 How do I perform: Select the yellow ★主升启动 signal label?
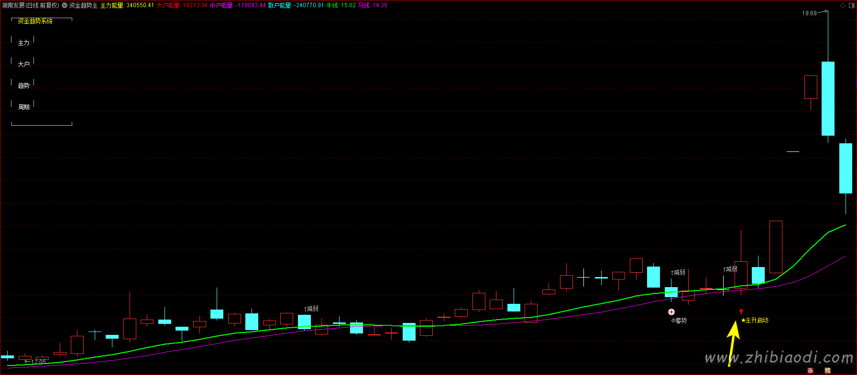click(x=755, y=321)
